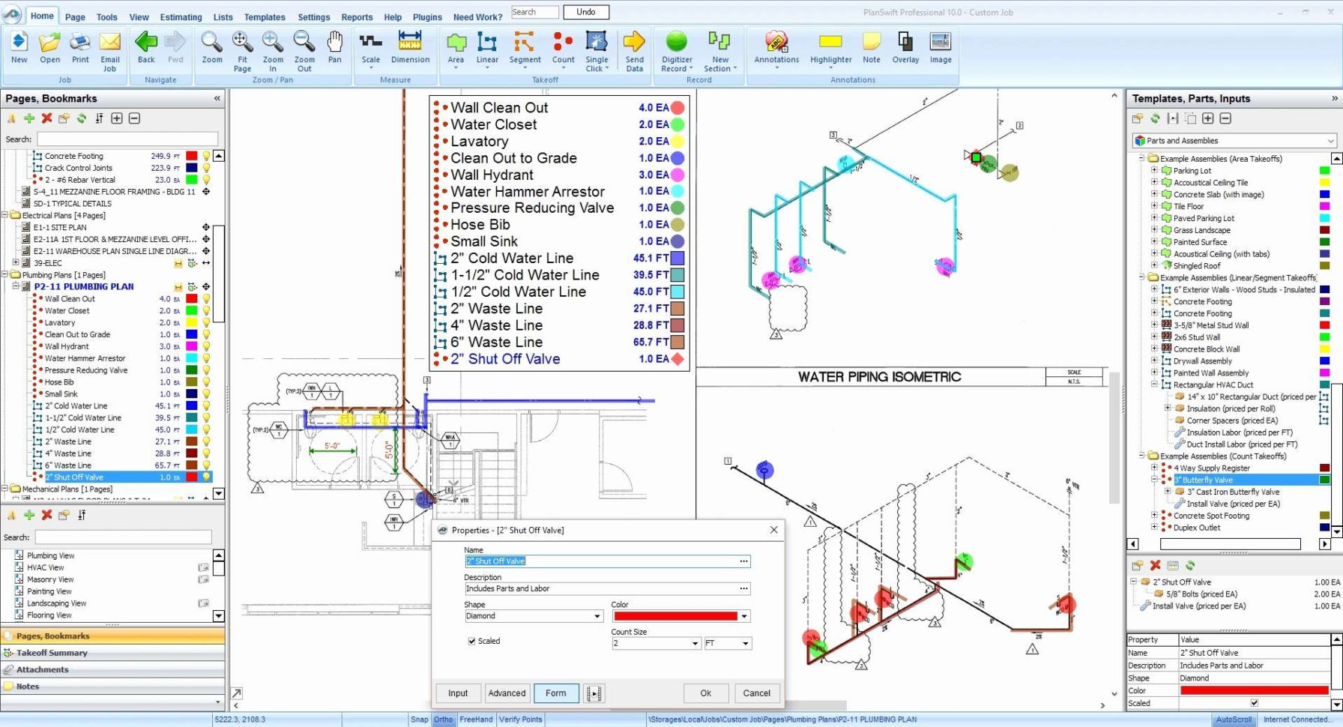Open the Parts and Assemblies dropdown
Image resolution: width=1343 pixels, height=727 pixels.
(x=1330, y=140)
